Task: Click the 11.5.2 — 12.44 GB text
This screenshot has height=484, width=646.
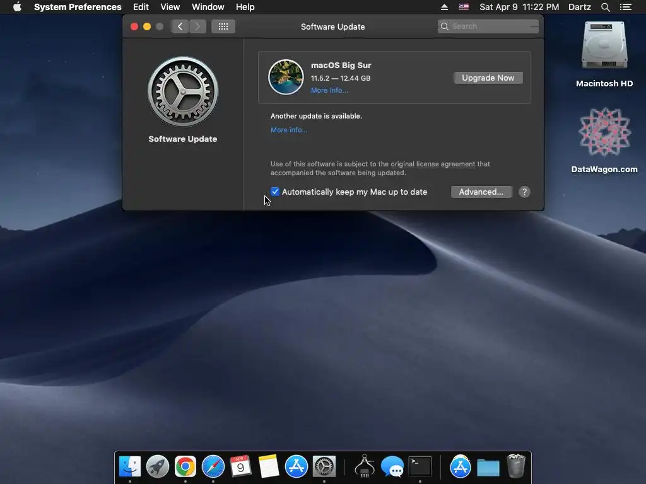Action: [340, 78]
